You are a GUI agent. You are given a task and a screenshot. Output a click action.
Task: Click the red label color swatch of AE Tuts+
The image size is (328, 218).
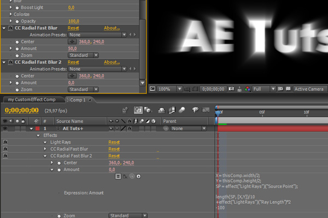coord(37,129)
